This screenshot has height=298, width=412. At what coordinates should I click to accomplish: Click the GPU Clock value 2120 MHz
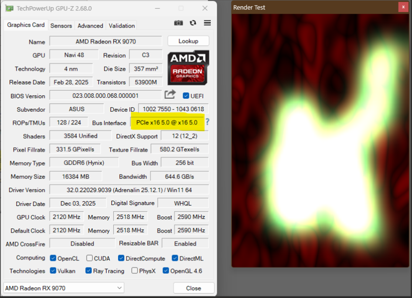point(66,217)
